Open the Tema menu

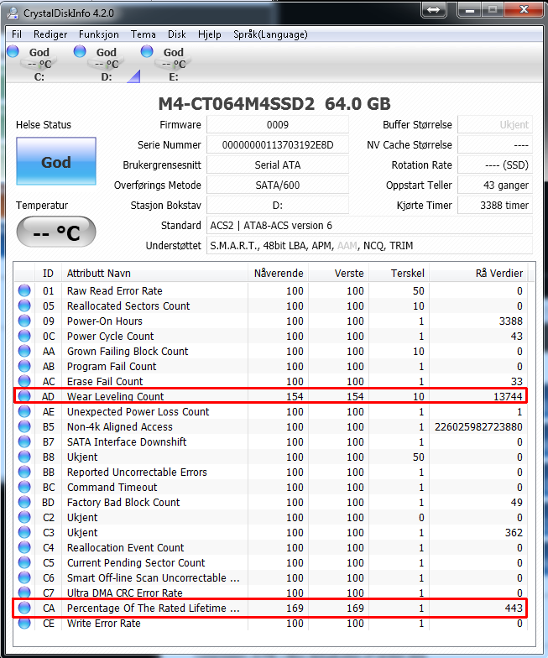pyautogui.click(x=143, y=34)
